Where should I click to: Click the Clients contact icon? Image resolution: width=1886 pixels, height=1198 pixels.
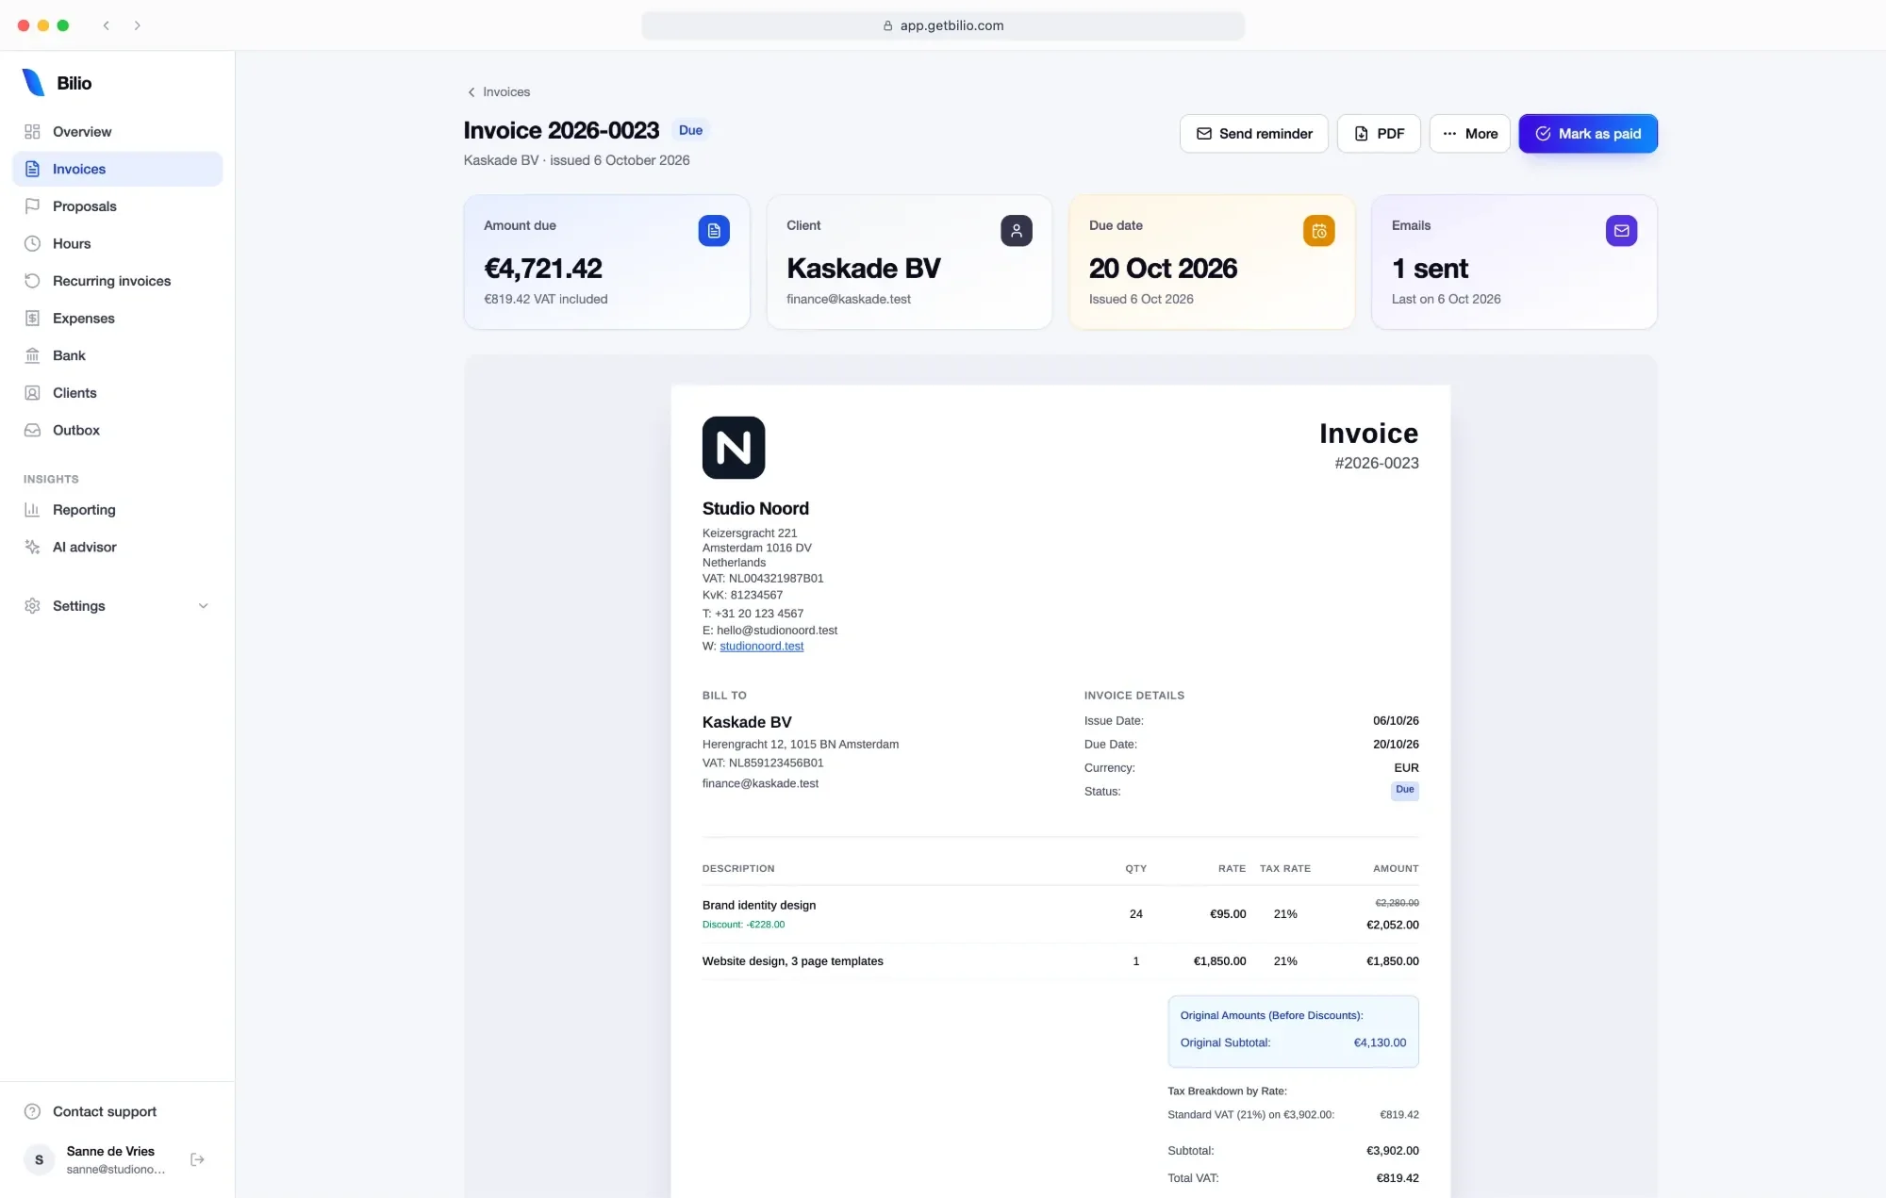coord(32,393)
